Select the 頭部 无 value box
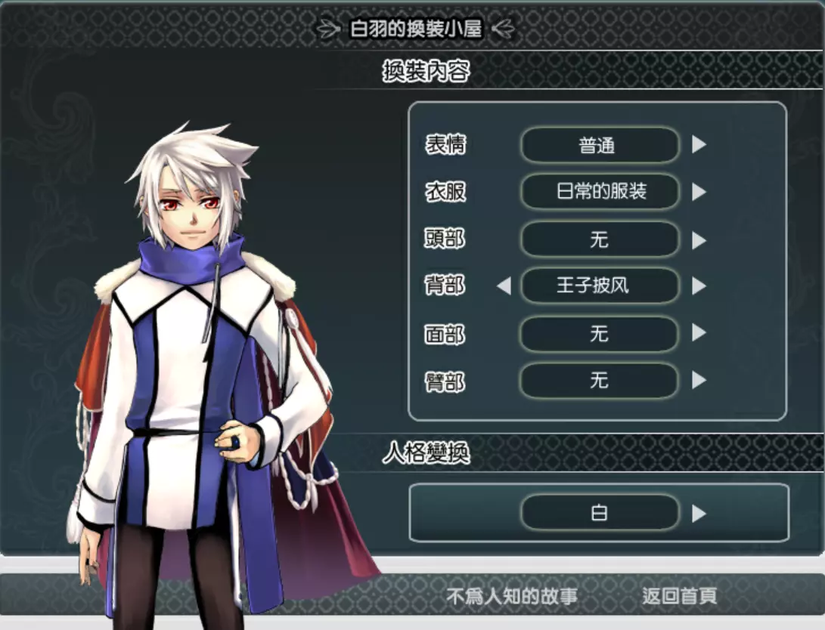 pyautogui.click(x=600, y=239)
